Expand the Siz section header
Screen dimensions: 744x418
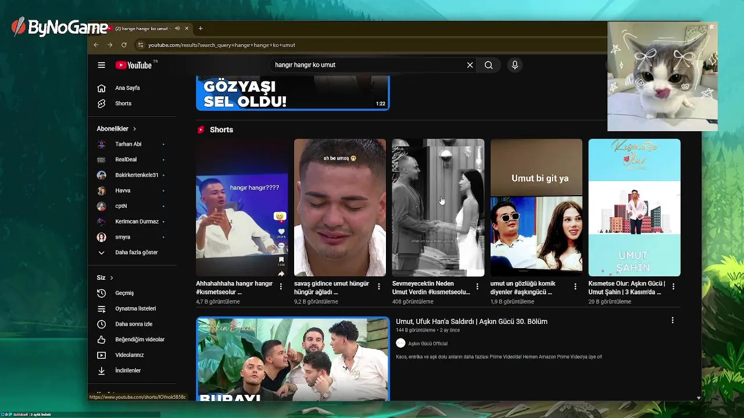pyautogui.click(x=105, y=278)
